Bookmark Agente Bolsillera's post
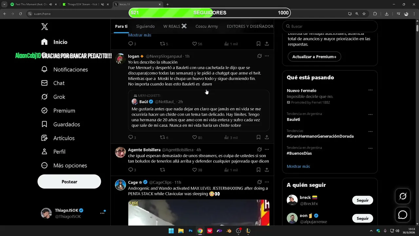This screenshot has height=236, width=419. click(258, 170)
